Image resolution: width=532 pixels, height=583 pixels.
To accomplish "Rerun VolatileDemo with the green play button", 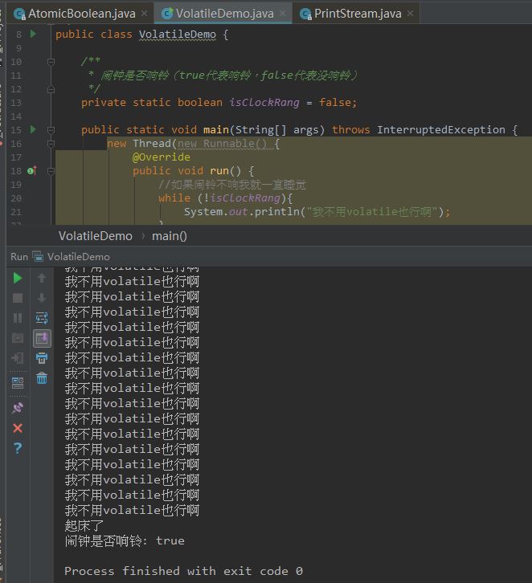I will coord(18,278).
